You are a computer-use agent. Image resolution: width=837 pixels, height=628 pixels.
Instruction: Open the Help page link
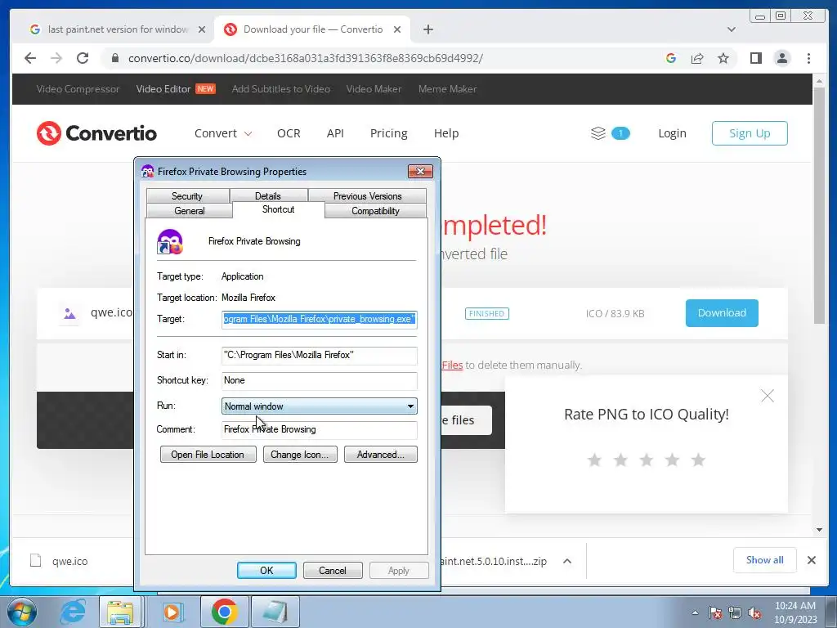pos(446,133)
